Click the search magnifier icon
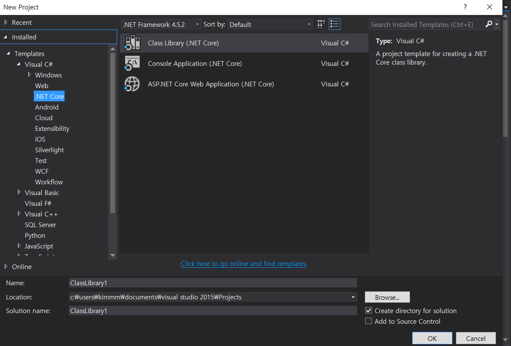 pos(488,24)
